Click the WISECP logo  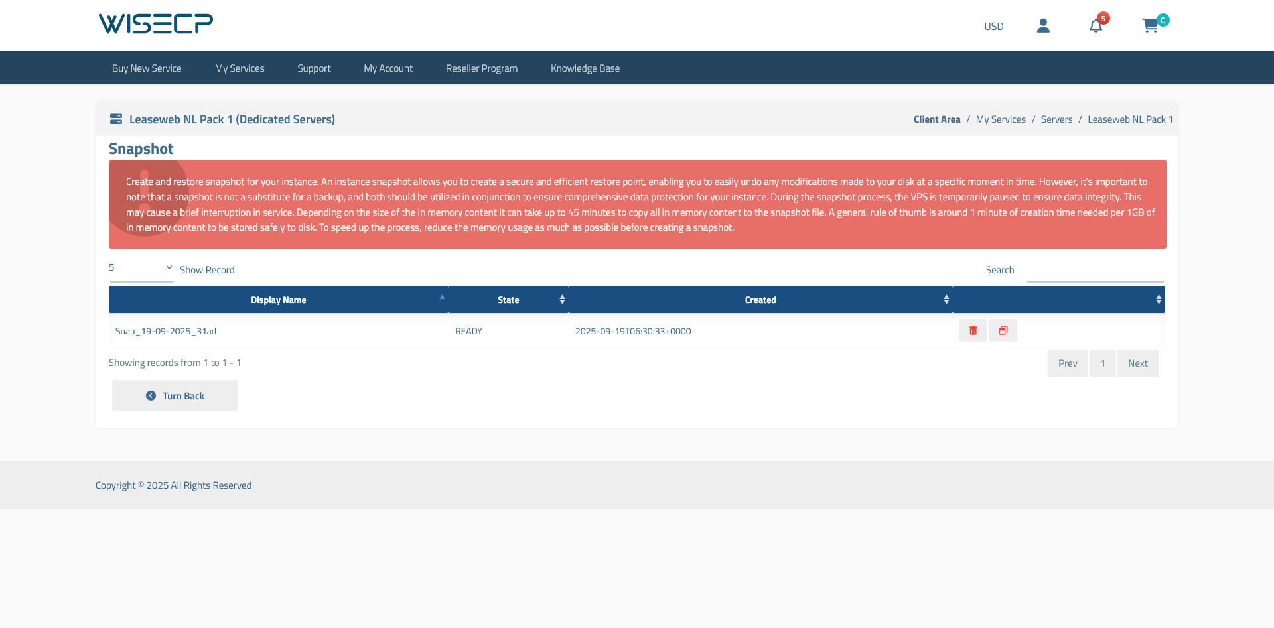[156, 24]
